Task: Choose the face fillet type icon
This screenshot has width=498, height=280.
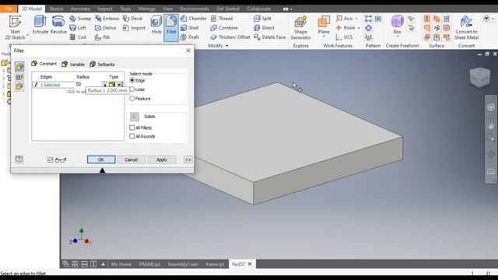Action: (19, 76)
